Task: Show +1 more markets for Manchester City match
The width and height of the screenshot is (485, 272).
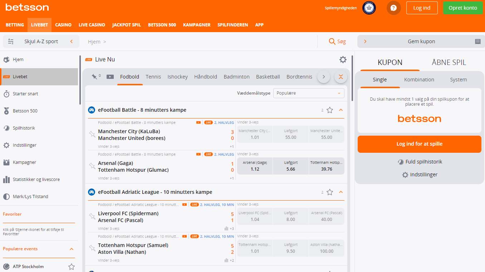Action: [232, 147]
